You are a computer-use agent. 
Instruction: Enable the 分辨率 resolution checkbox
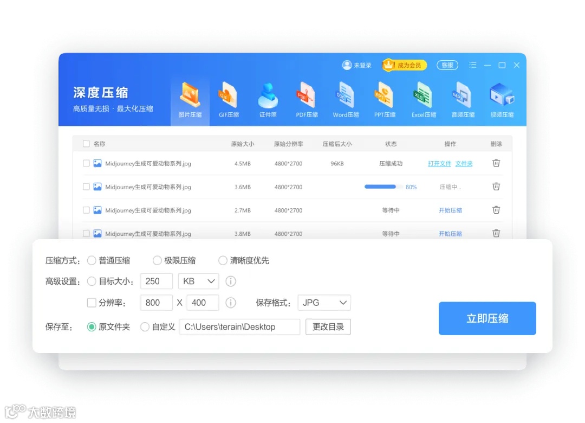click(x=92, y=303)
